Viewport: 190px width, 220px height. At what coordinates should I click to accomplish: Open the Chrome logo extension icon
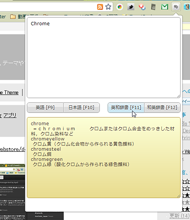(120, 7)
